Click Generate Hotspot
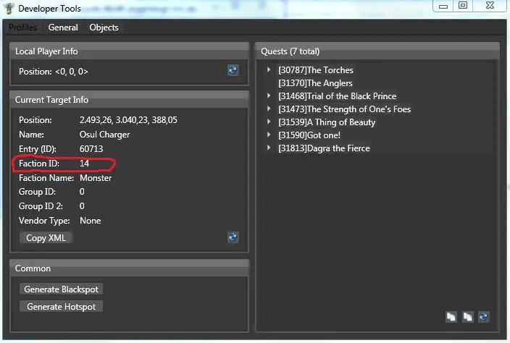510x343 pixels. tap(61, 306)
